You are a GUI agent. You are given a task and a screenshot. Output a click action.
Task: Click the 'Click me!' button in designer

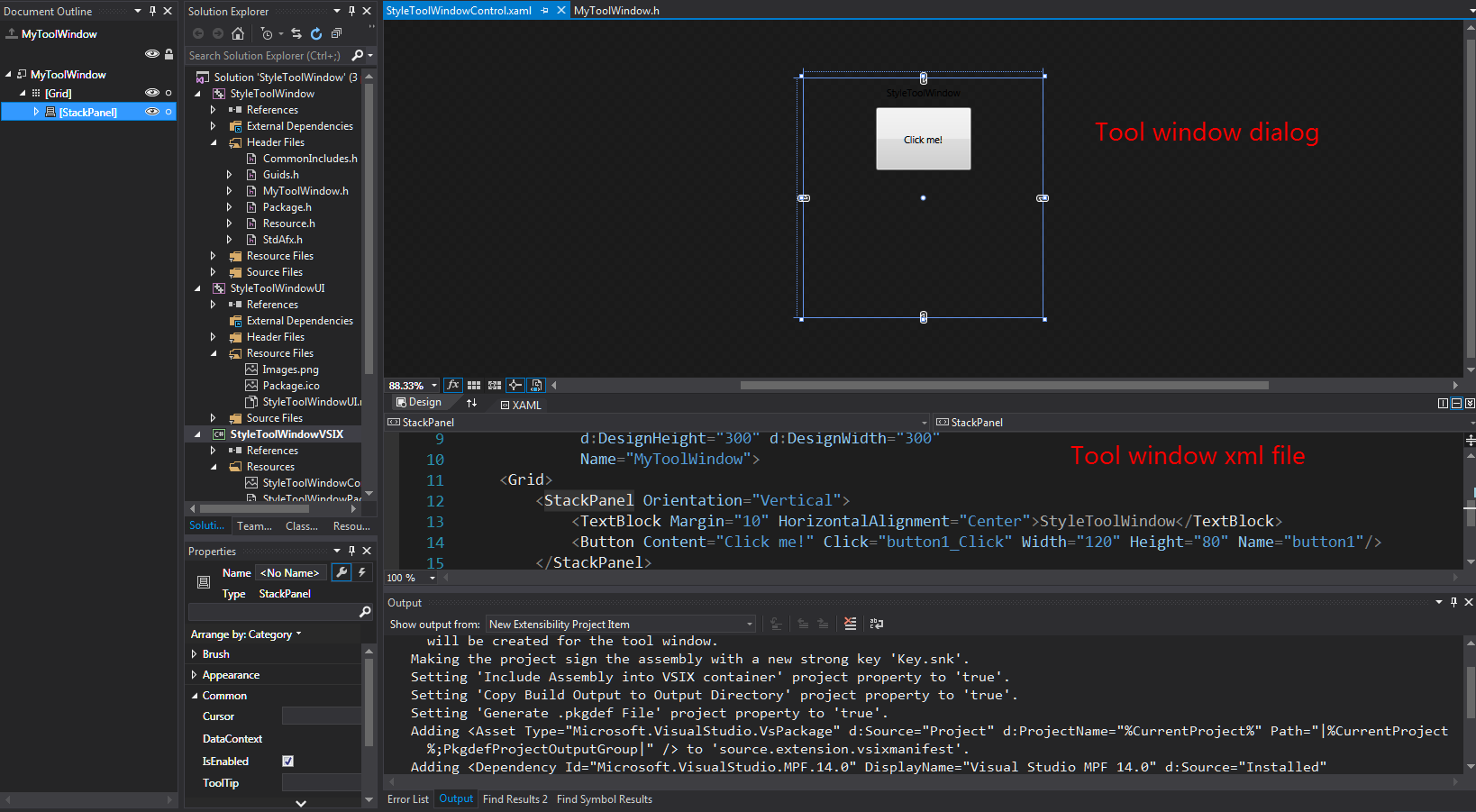923,139
